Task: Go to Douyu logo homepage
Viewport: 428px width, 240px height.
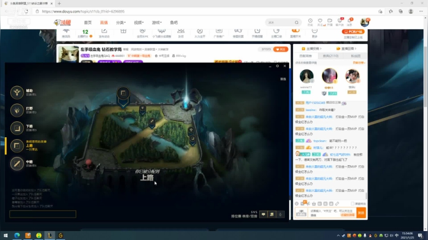Action: click(62, 23)
